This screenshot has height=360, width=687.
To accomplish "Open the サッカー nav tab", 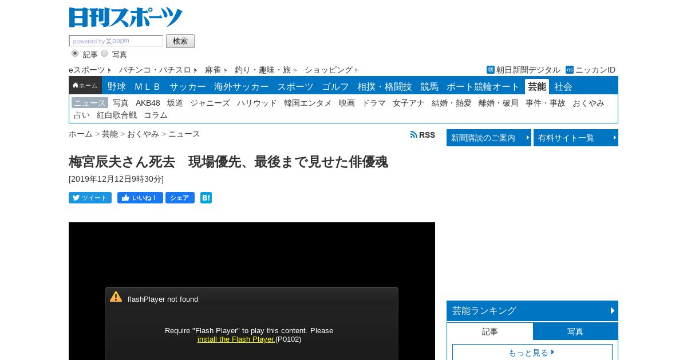I will click(x=188, y=86).
